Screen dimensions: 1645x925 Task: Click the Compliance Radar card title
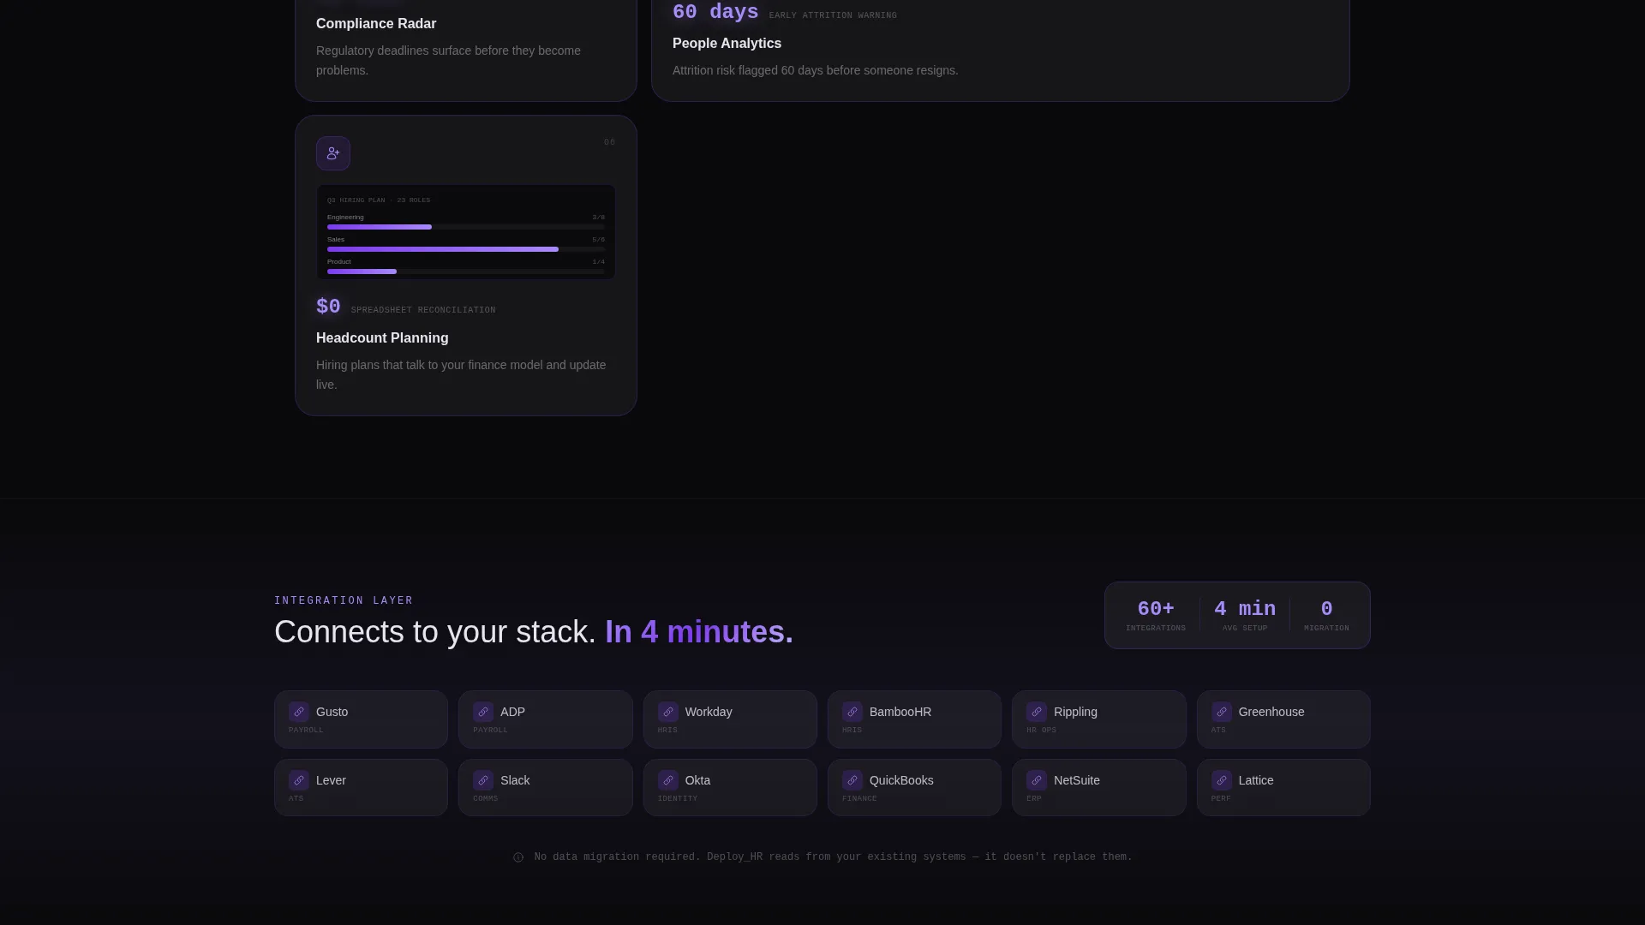pyautogui.click(x=376, y=24)
